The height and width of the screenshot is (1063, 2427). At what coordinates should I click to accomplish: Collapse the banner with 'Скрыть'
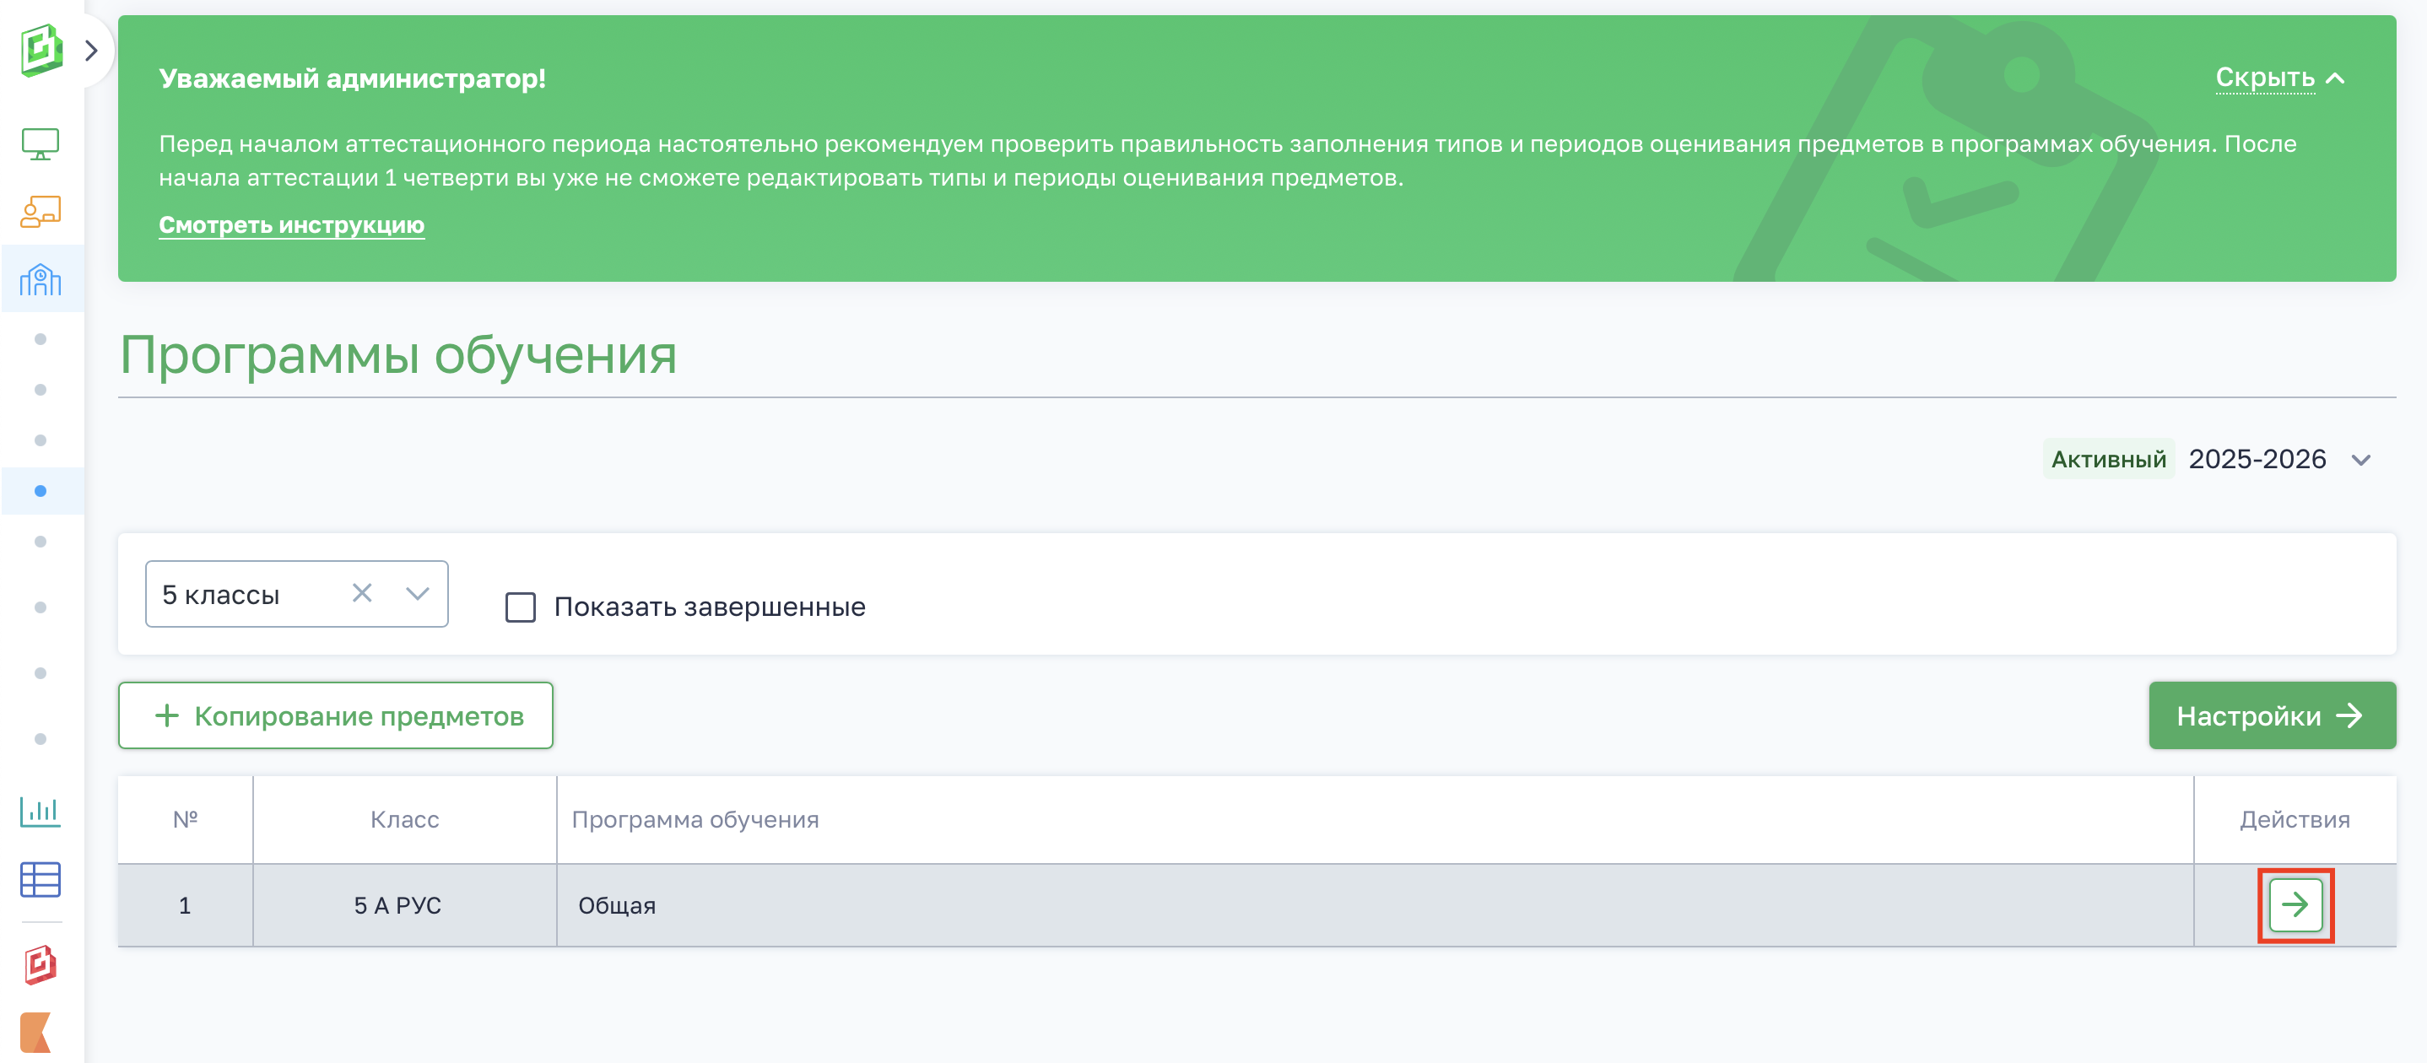coord(2278,78)
